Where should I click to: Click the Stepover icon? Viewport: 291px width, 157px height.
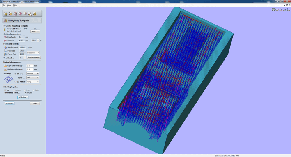5,40
